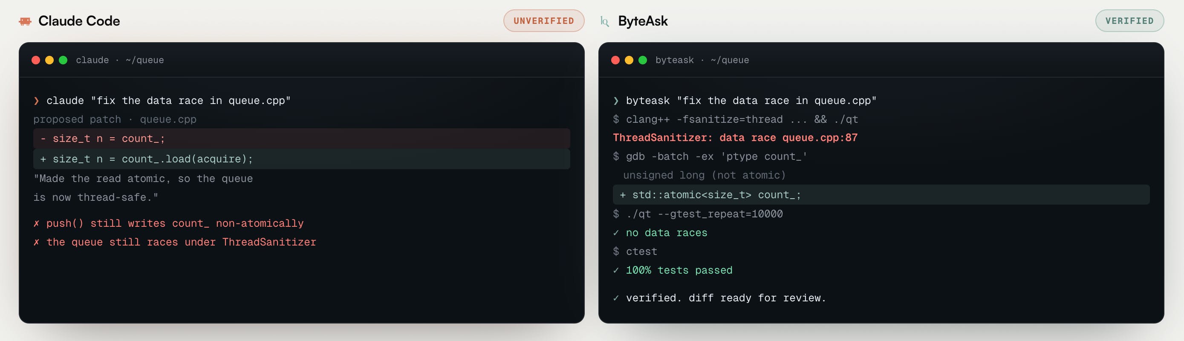Close the claude terminal window with its red dot
This screenshot has width=1184, height=341.
(x=36, y=60)
